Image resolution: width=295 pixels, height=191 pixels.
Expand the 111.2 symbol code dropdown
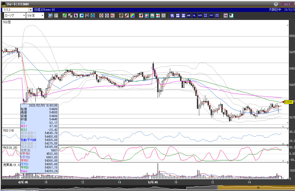(x=31, y=10)
